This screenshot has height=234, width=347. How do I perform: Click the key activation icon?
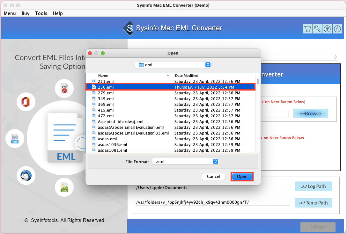pos(317,29)
